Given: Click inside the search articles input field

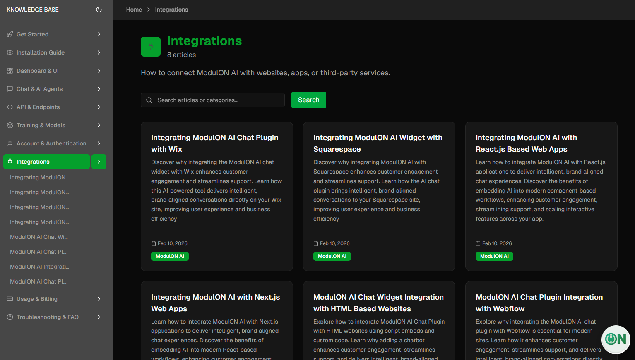Looking at the screenshot, I should (x=212, y=100).
